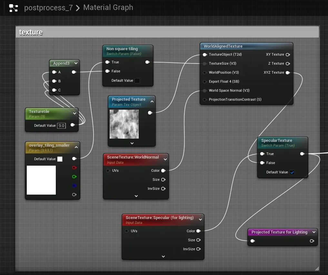328x275 pixels.
Task: Select the SpecularTexture node header
Action: coord(283,143)
